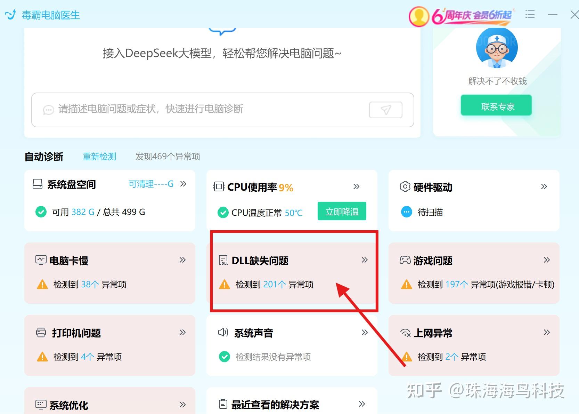This screenshot has width=579, height=414.
Task: Click the WiFi icon on 上网异常 card
Action: click(405, 333)
